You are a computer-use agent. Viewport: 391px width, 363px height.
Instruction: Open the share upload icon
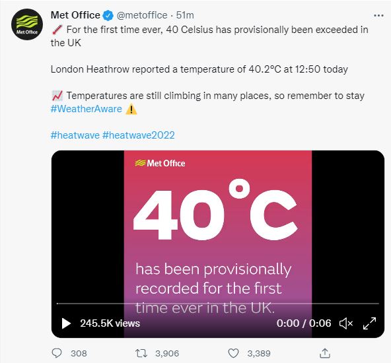tap(325, 353)
